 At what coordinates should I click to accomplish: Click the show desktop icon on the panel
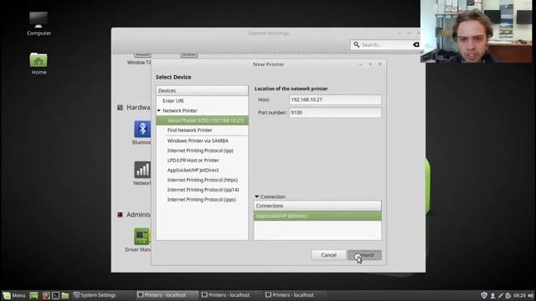tap(33, 295)
